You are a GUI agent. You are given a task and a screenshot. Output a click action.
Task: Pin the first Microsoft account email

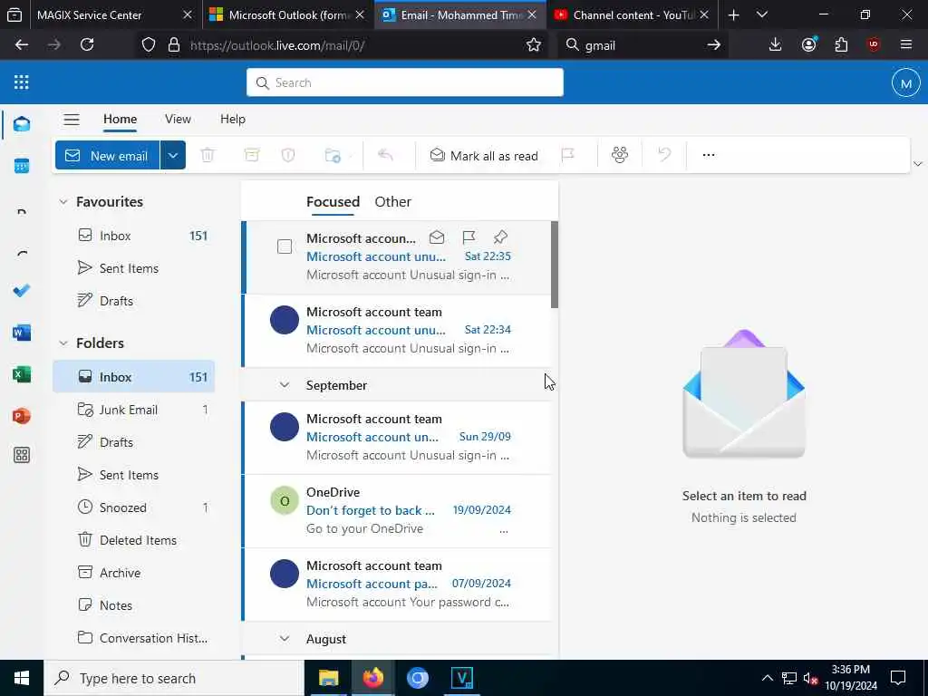[x=500, y=238]
